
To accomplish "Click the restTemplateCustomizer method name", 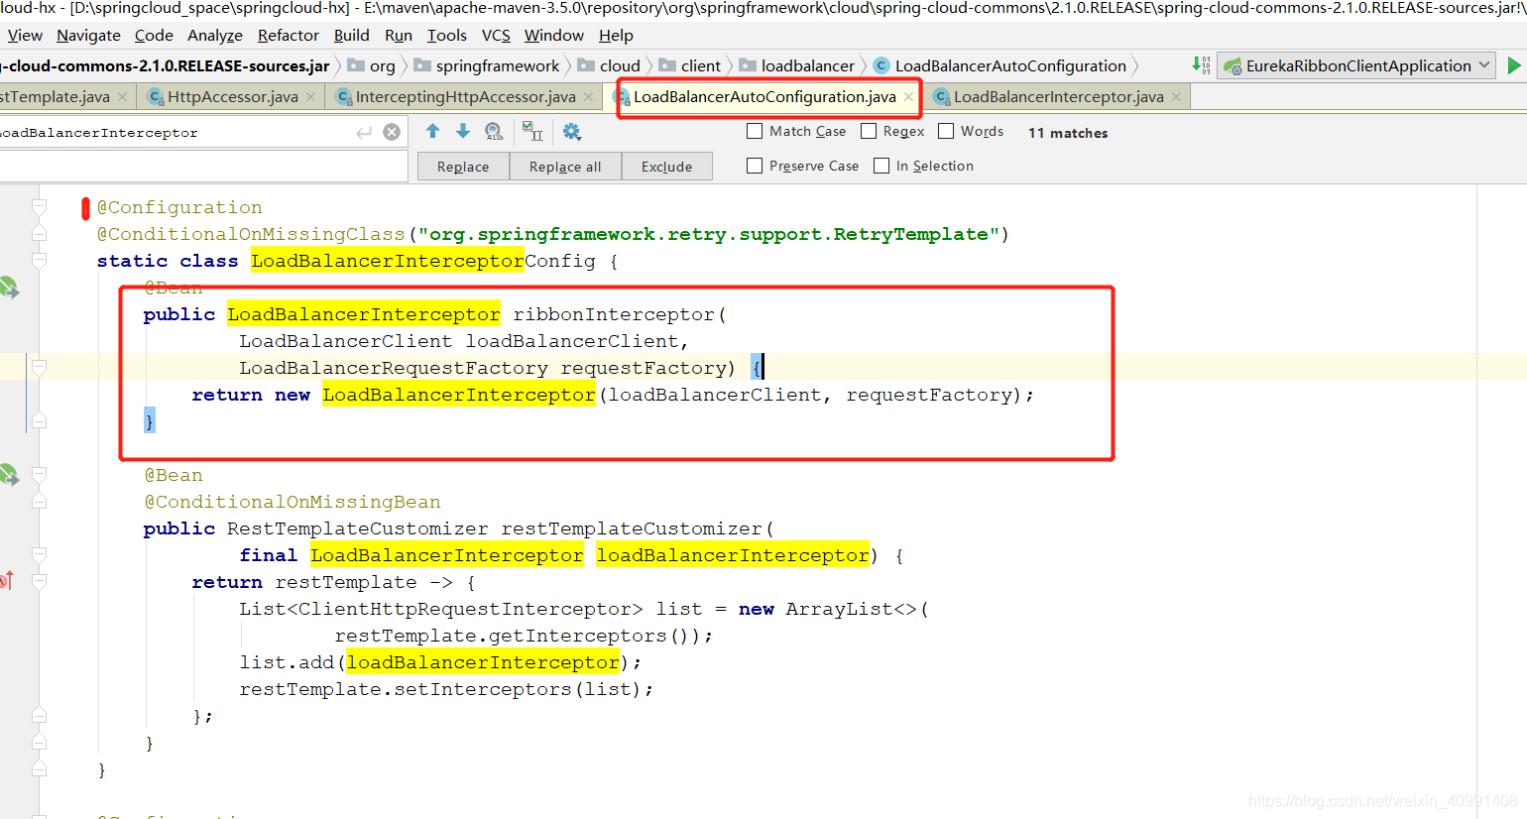I will (x=632, y=528).
